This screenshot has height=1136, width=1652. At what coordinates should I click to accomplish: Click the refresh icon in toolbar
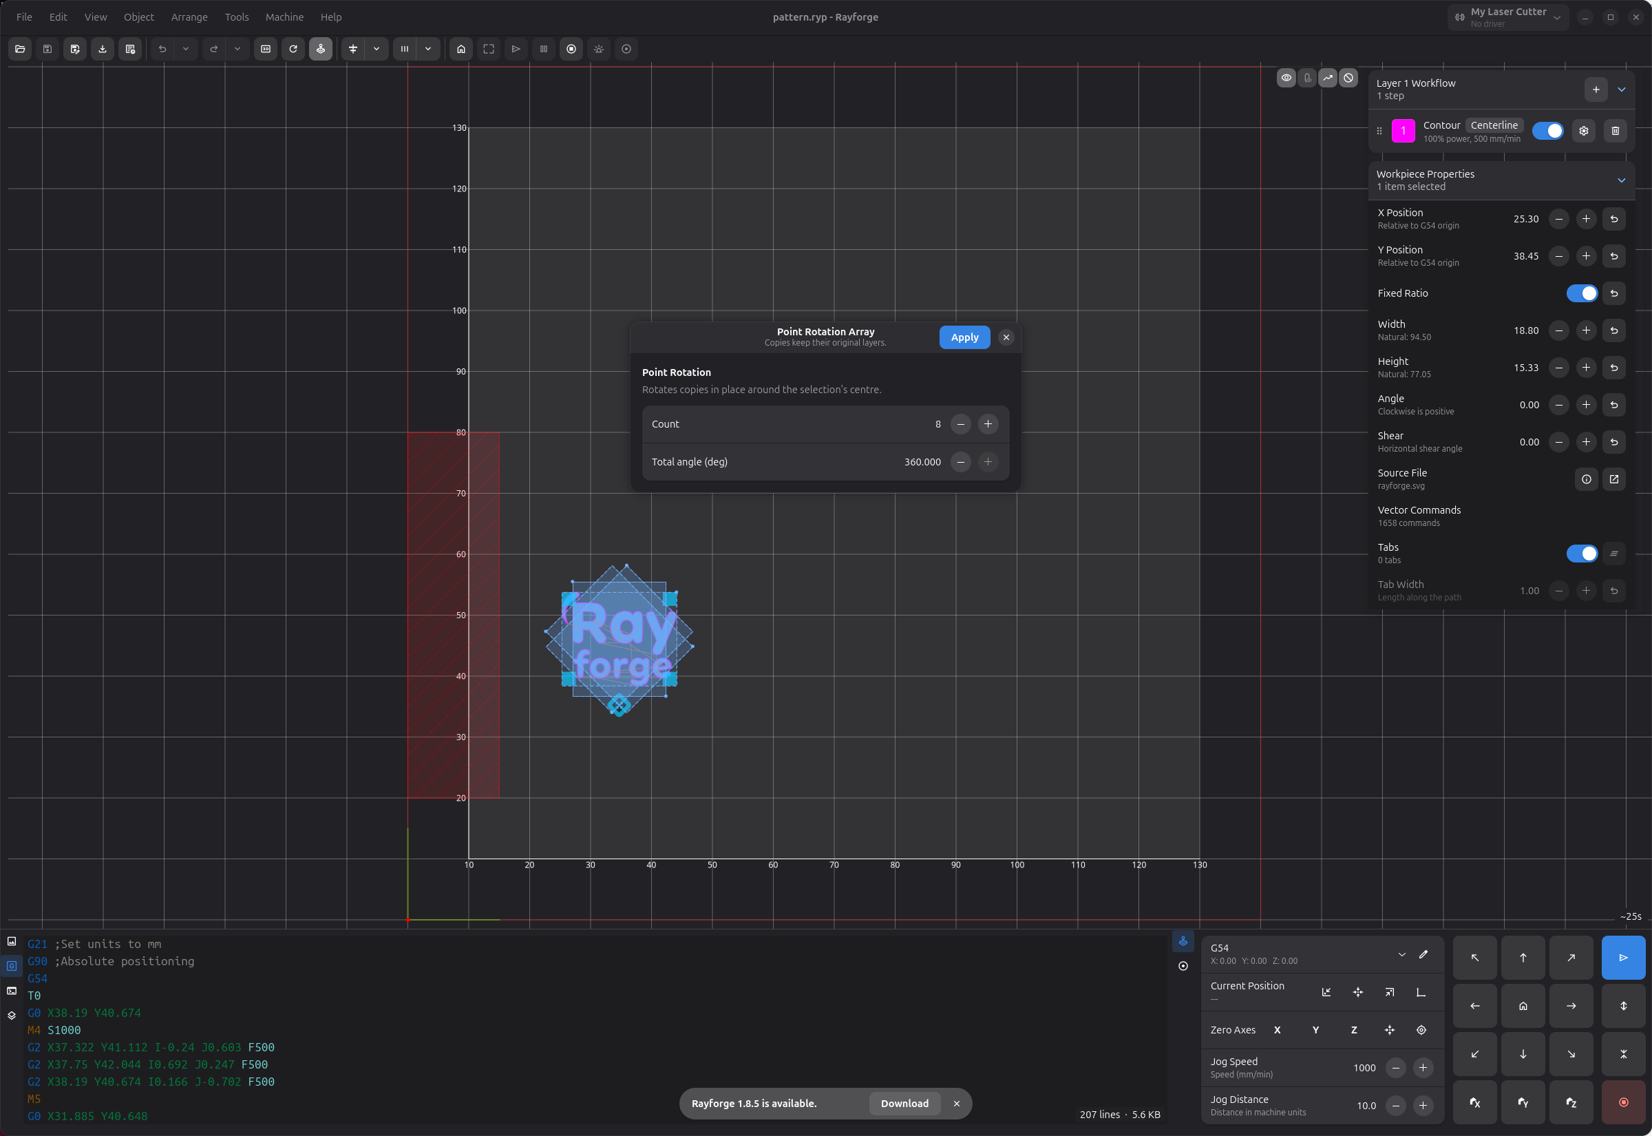point(293,49)
